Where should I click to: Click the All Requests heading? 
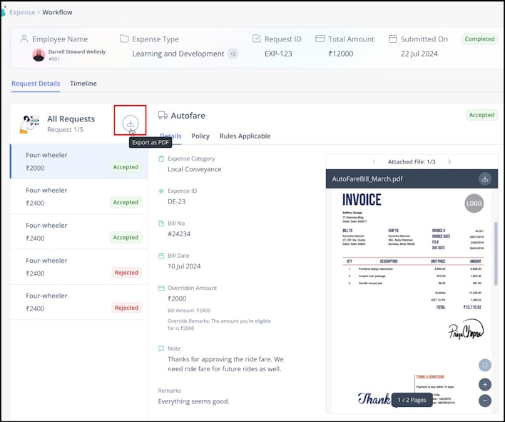point(71,119)
